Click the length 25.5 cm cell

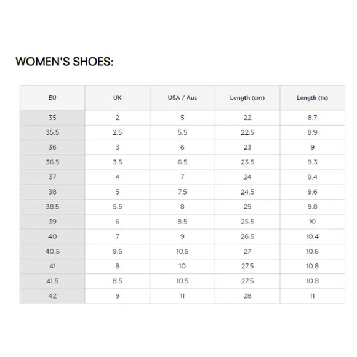point(247,222)
